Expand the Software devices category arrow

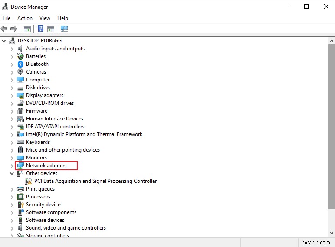[x=12, y=220]
